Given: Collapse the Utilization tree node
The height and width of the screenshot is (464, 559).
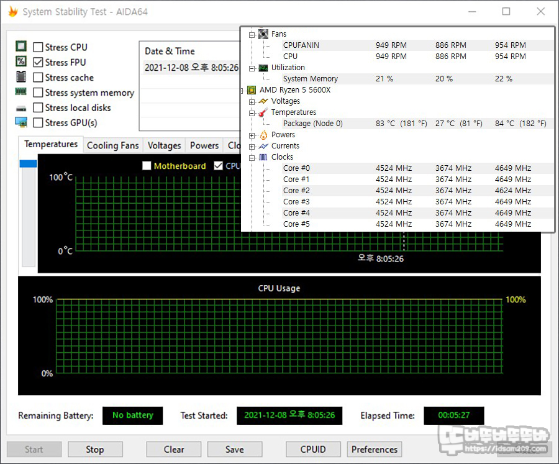Looking at the screenshot, I should coord(252,68).
